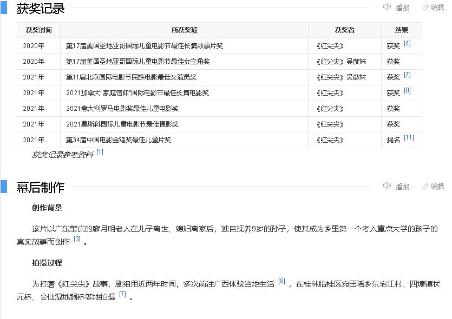
Task: Select 第17届美国圣地亚哥国际儿童电影节最佳长篇故事片奖 cell
Action: (184, 46)
